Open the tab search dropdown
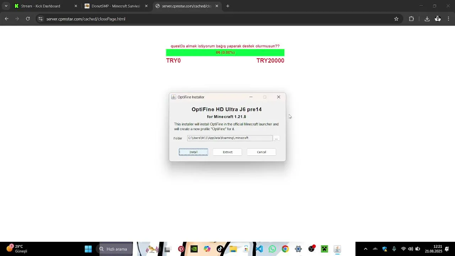The width and height of the screenshot is (455, 256). (x=6, y=6)
